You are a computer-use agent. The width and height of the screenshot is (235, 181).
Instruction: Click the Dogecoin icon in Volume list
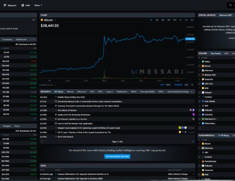pyautogui.click(x=203, y=79)
